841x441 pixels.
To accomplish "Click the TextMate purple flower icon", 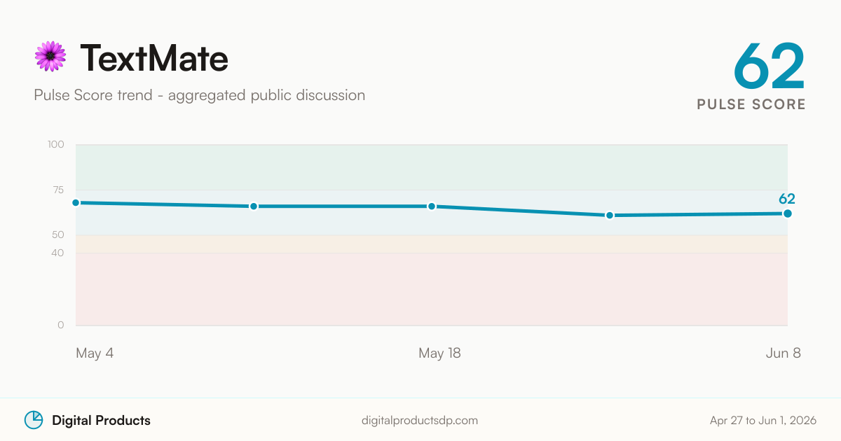I will [50, 57].
